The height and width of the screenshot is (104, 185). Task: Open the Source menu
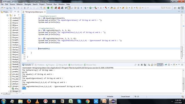(x=12, y=4)
